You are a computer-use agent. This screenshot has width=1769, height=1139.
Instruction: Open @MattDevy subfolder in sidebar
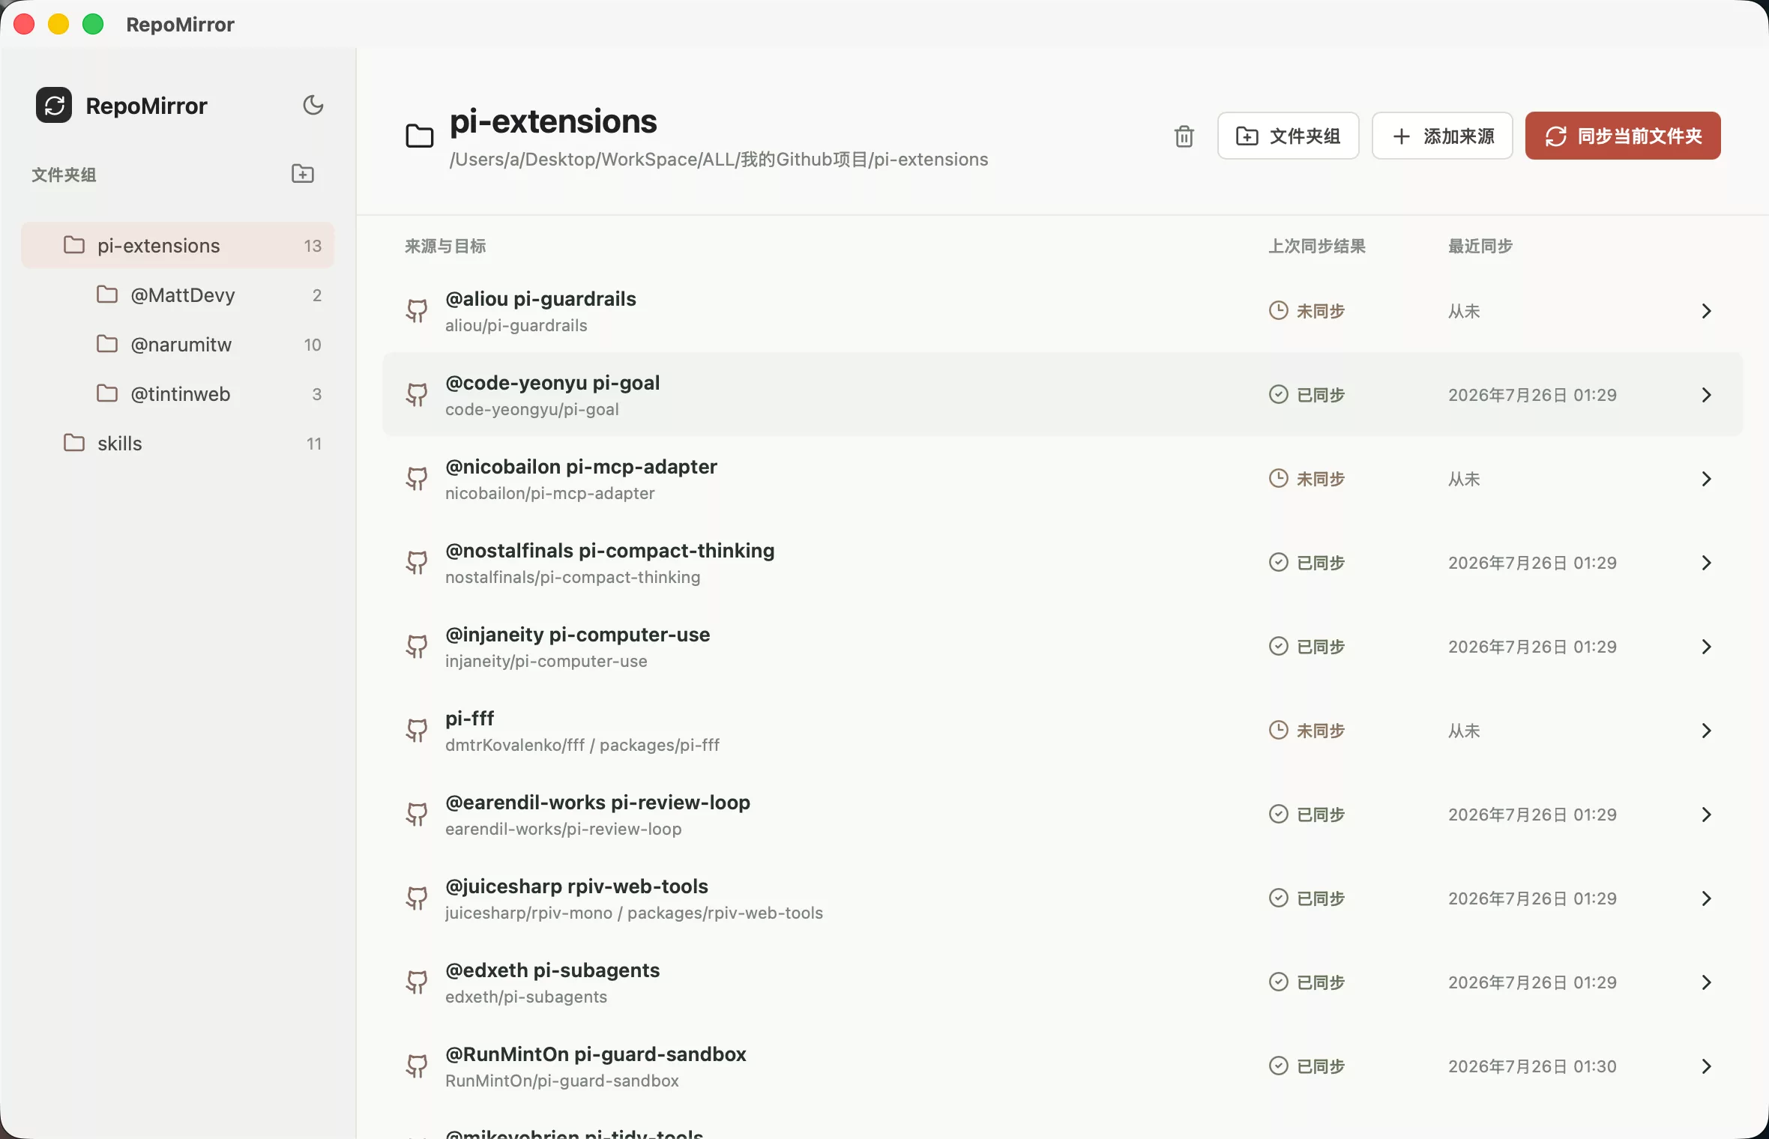[178, 294]
